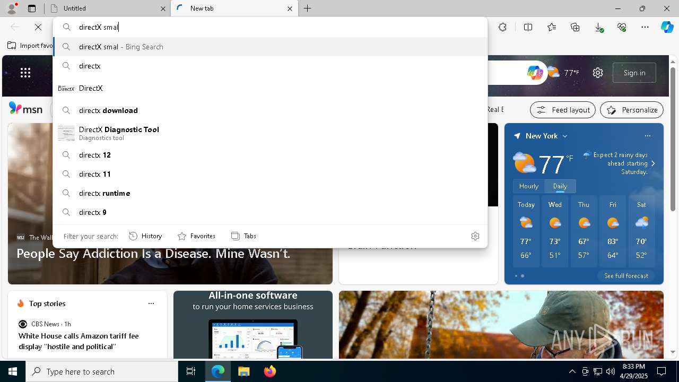Close the New tab tab
The image size is (679, 382).
[x=290, y=8]
